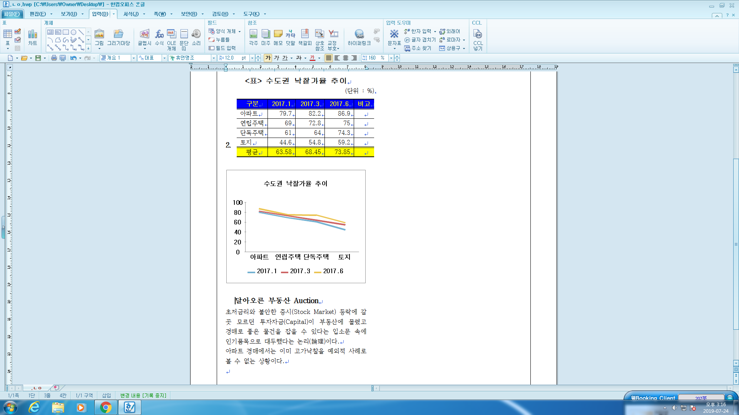Open the 서식(J) menu
Image resolution: width=739 pixels, height=415 pixels.
pyautogui.click(x=131, y=14)
